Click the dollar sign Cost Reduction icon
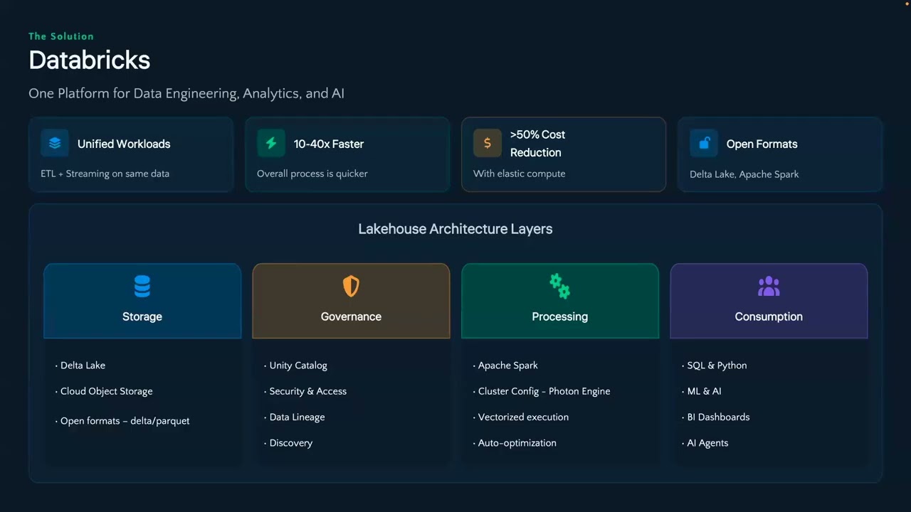911x512 pixels. point(488,143)
